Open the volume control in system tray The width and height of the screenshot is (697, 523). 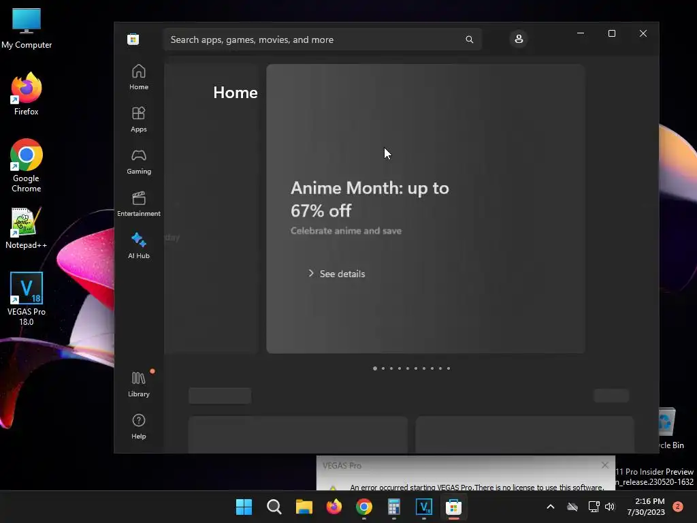click(610, 507)
